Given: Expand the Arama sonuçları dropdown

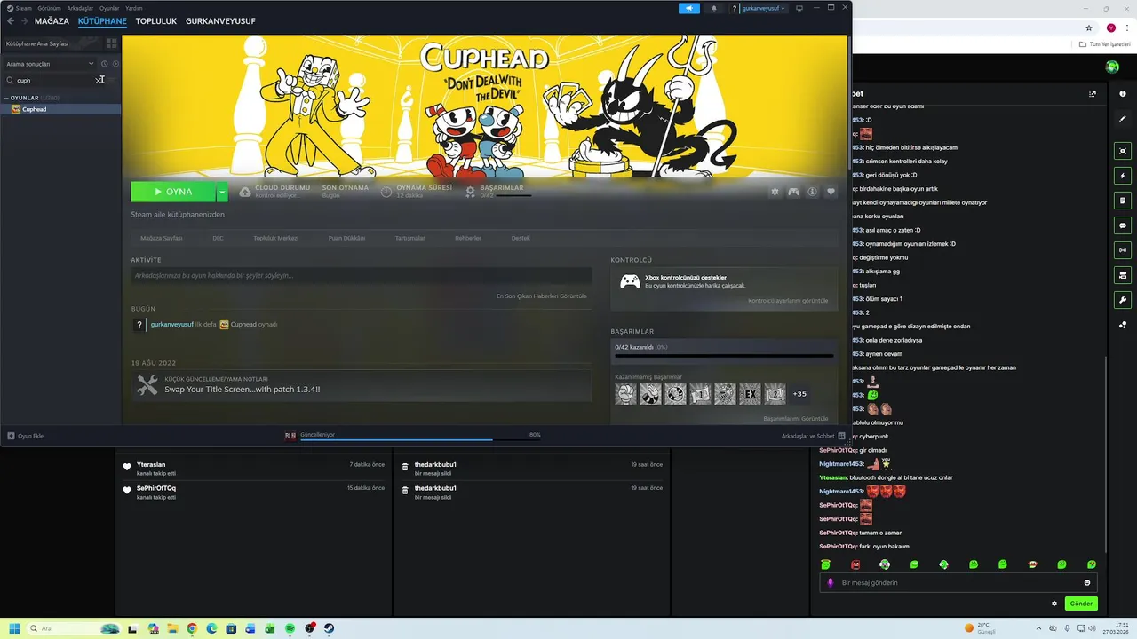Looking at the screenshot, I should [50, 64].
